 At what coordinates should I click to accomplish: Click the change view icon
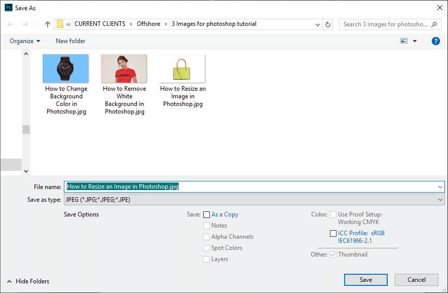[404, 41]
